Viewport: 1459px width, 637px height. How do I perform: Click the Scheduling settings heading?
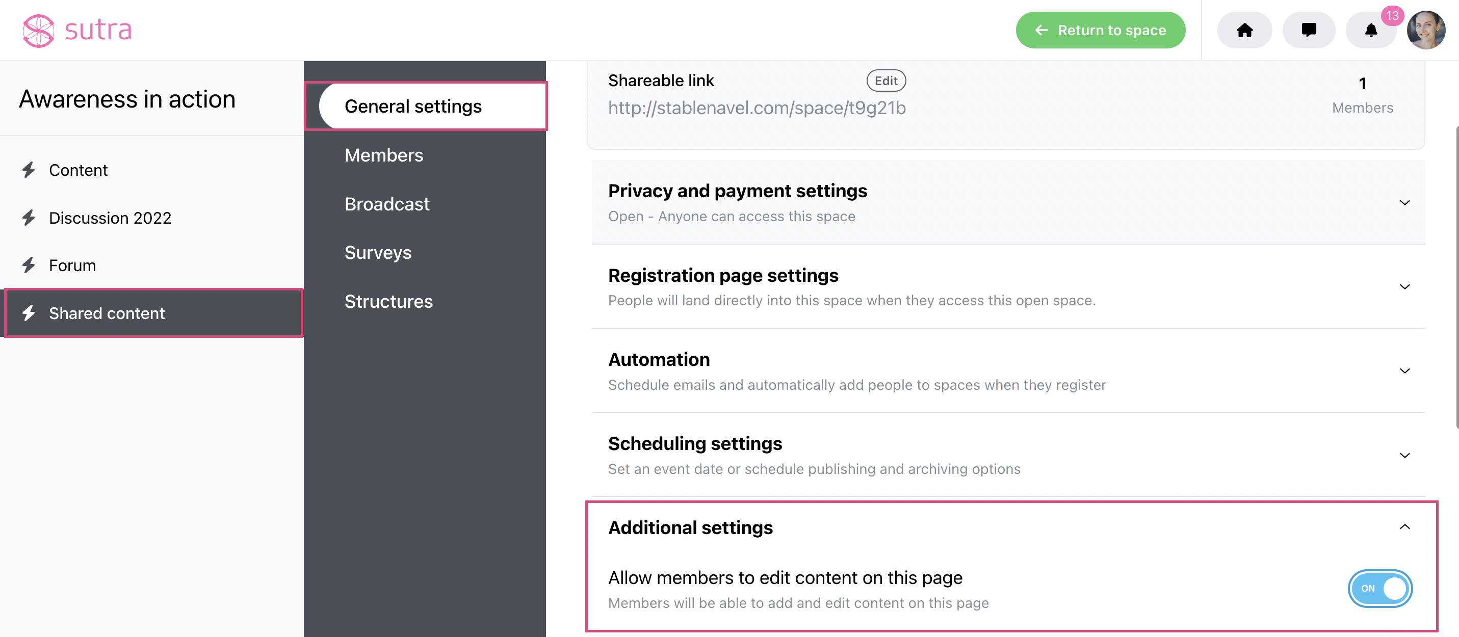[x=695, y=443]
